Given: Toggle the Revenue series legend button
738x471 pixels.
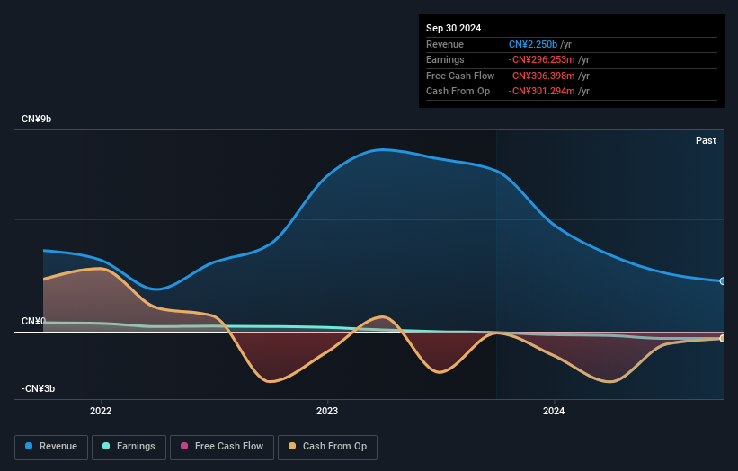Looking at the screenshot, I should (x=51, y=447).
